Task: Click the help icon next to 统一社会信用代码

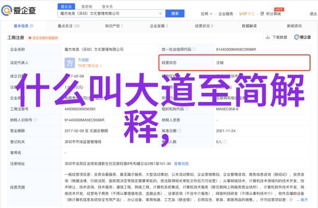Action: (x=194, y=49)
